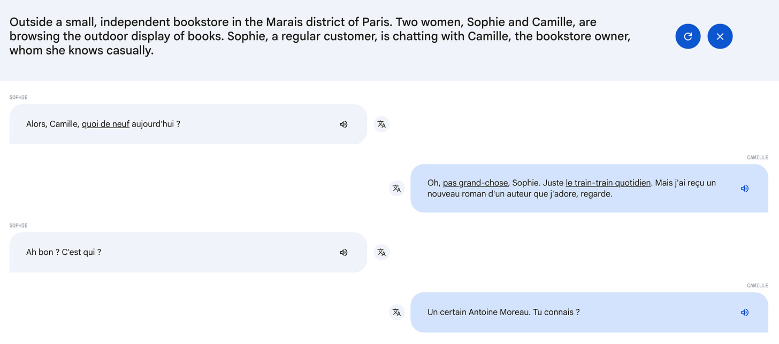Play audio for "Ah bon ? C'est qui ?"
This screenshot has height=344, width=779.
(343, 252)
